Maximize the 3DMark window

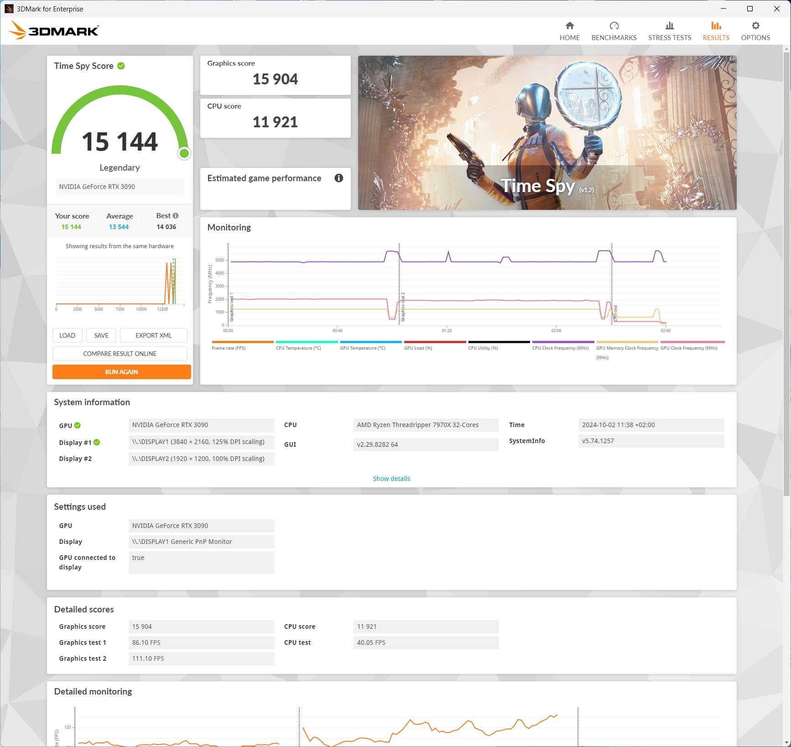750,9
